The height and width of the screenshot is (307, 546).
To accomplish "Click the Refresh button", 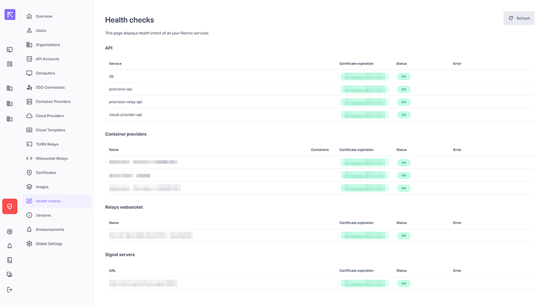I will coord(519,19).
